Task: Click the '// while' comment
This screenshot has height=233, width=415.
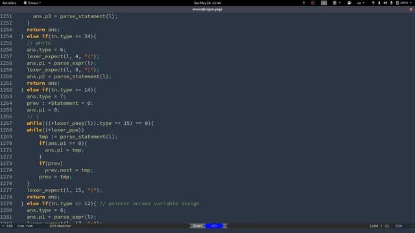Action: (x=39, y=43)
